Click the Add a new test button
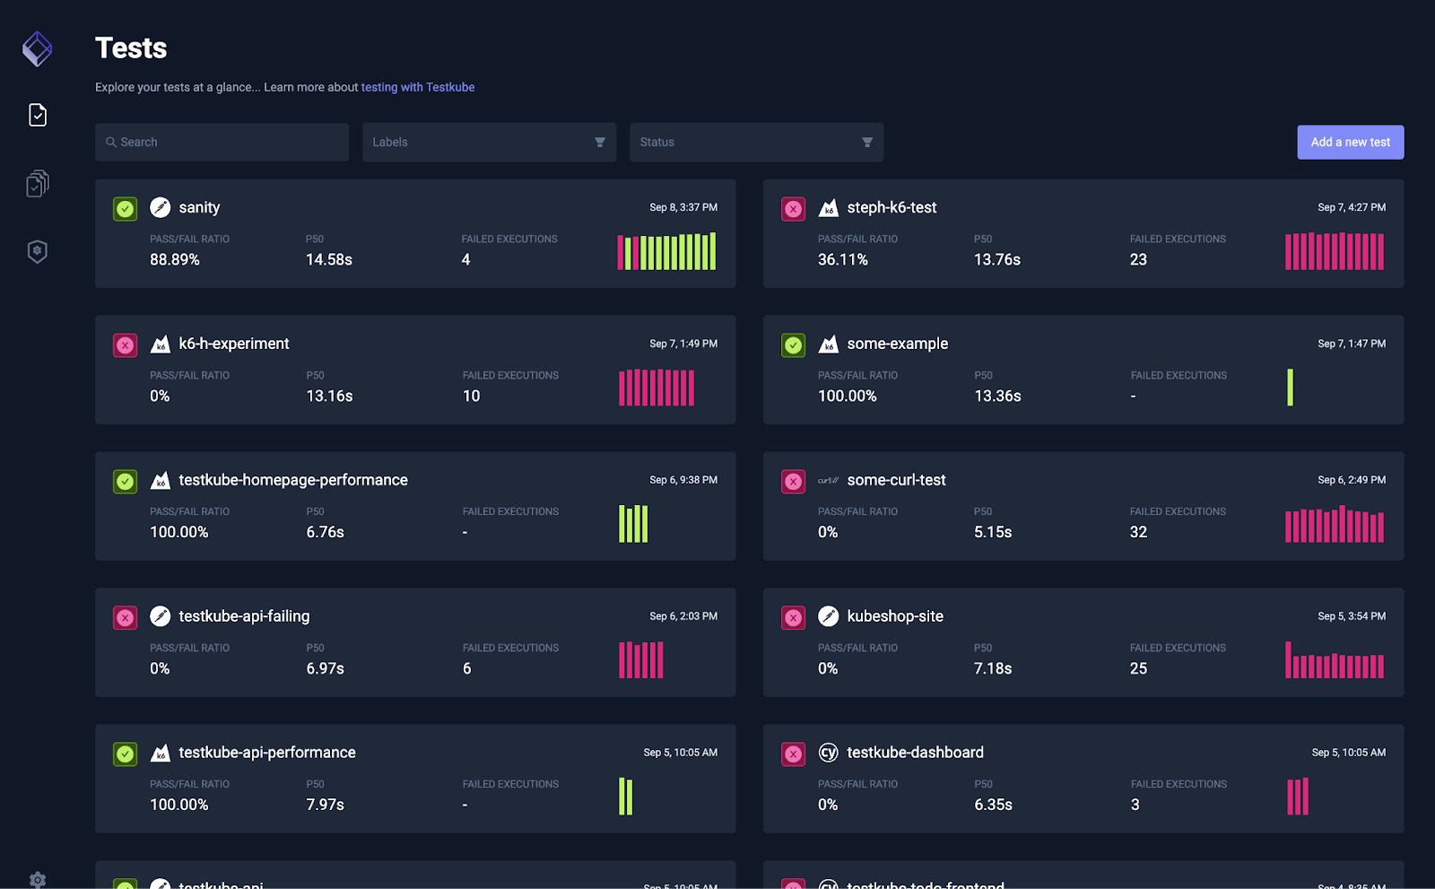Viewport: 1435px width, 889px height. click(1350, 142)
